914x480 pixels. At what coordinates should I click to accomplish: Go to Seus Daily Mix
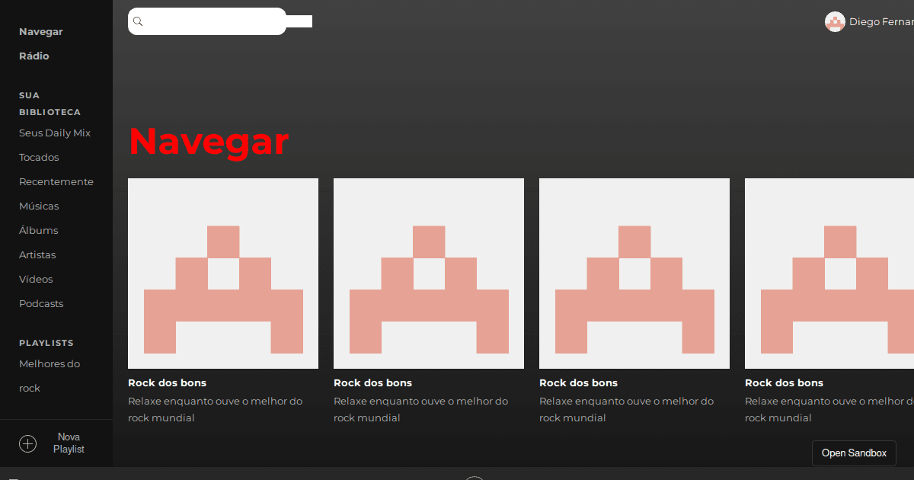pyautogui.click(x=55, y=133)
